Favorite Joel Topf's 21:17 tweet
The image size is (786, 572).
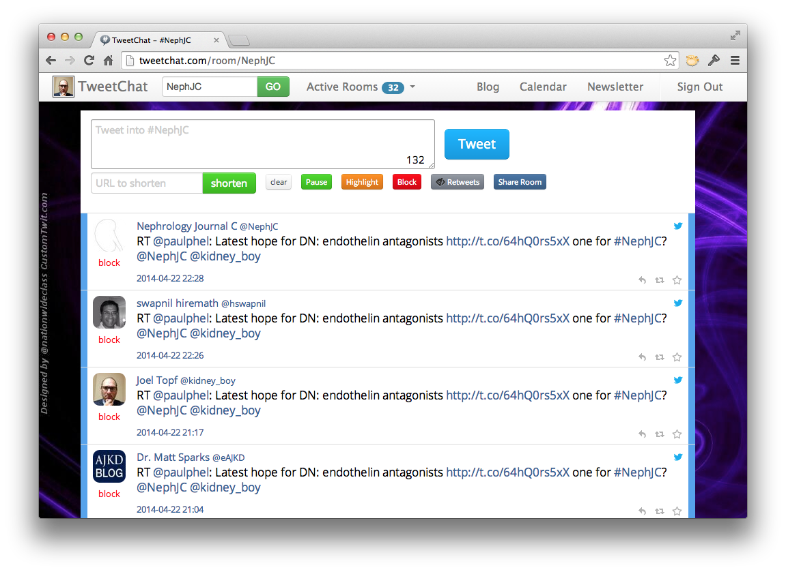pyautogui.click(x=677, y=434)
